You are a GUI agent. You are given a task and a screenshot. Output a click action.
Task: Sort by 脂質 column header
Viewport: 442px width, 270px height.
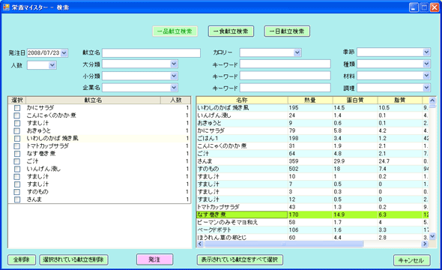click(x=400, y=100)
